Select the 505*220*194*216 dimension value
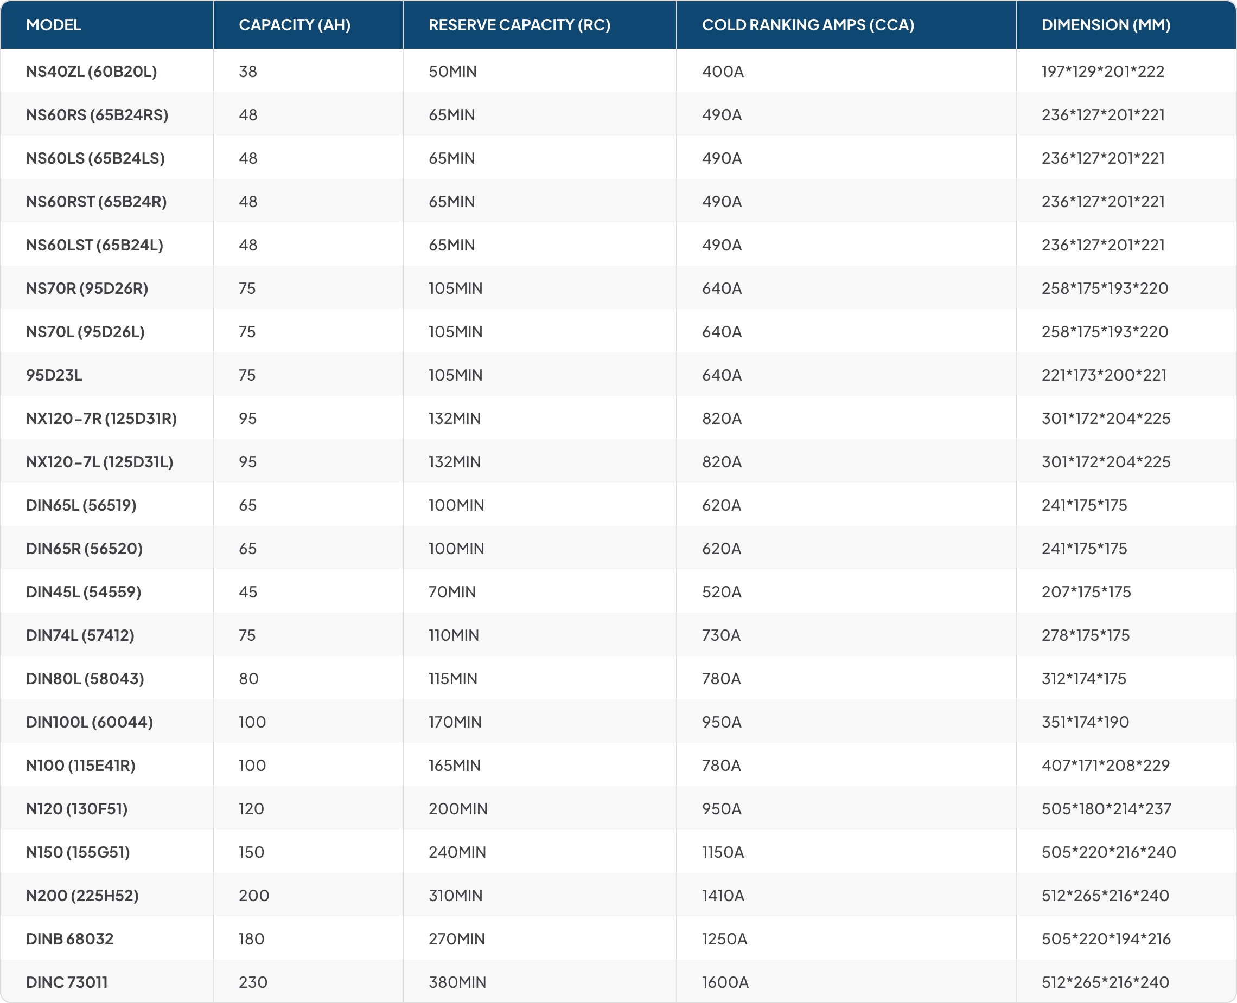Viewport: 1237px width, 1003px height. coord(1105,938)
